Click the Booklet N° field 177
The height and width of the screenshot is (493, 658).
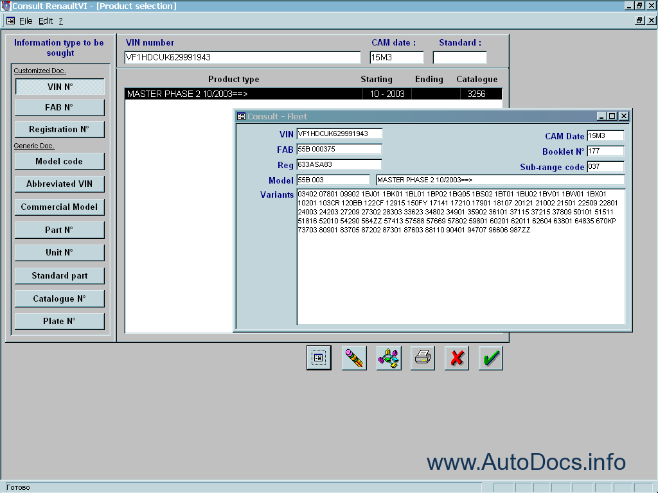(605, 151)
